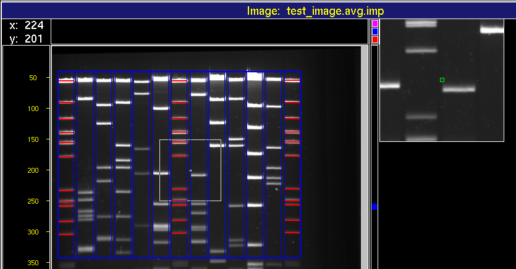Click the top red band in leftmost lane

pos(66,81)
